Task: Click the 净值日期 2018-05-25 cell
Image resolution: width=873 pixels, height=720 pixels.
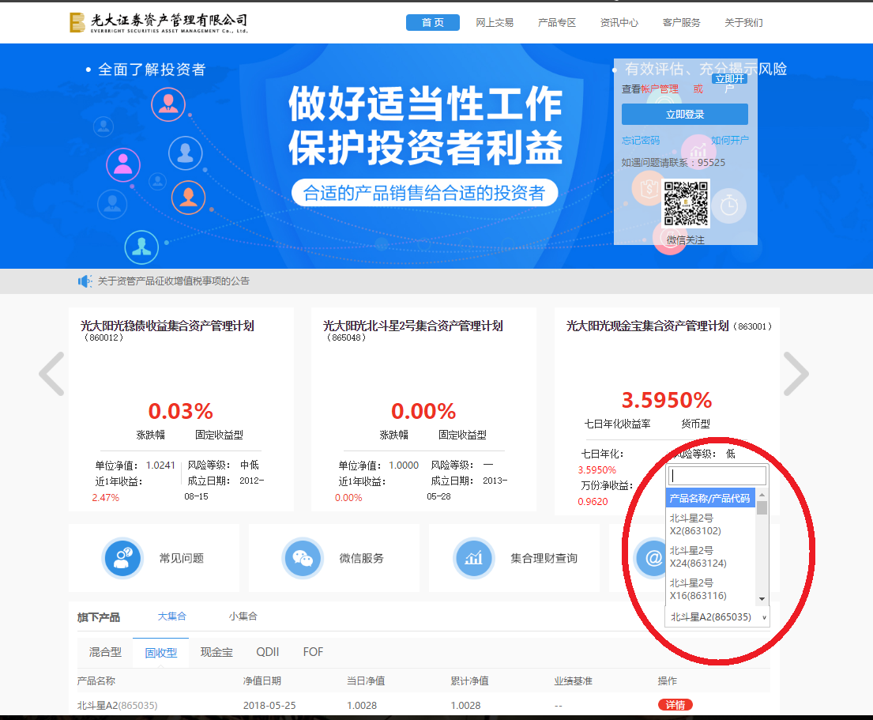Action: pos(269,706)
